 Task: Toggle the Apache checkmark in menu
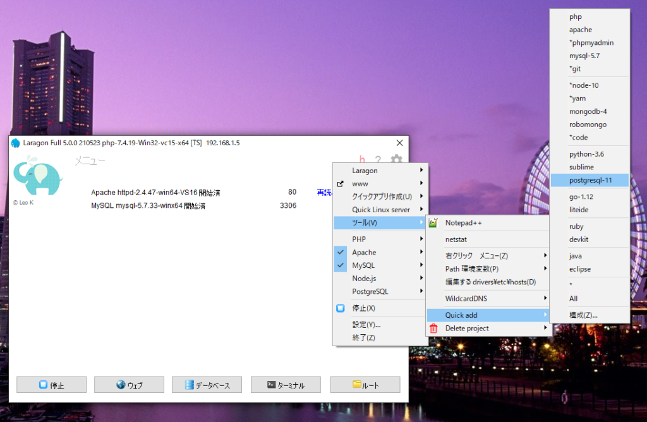[x=341, y=252]
